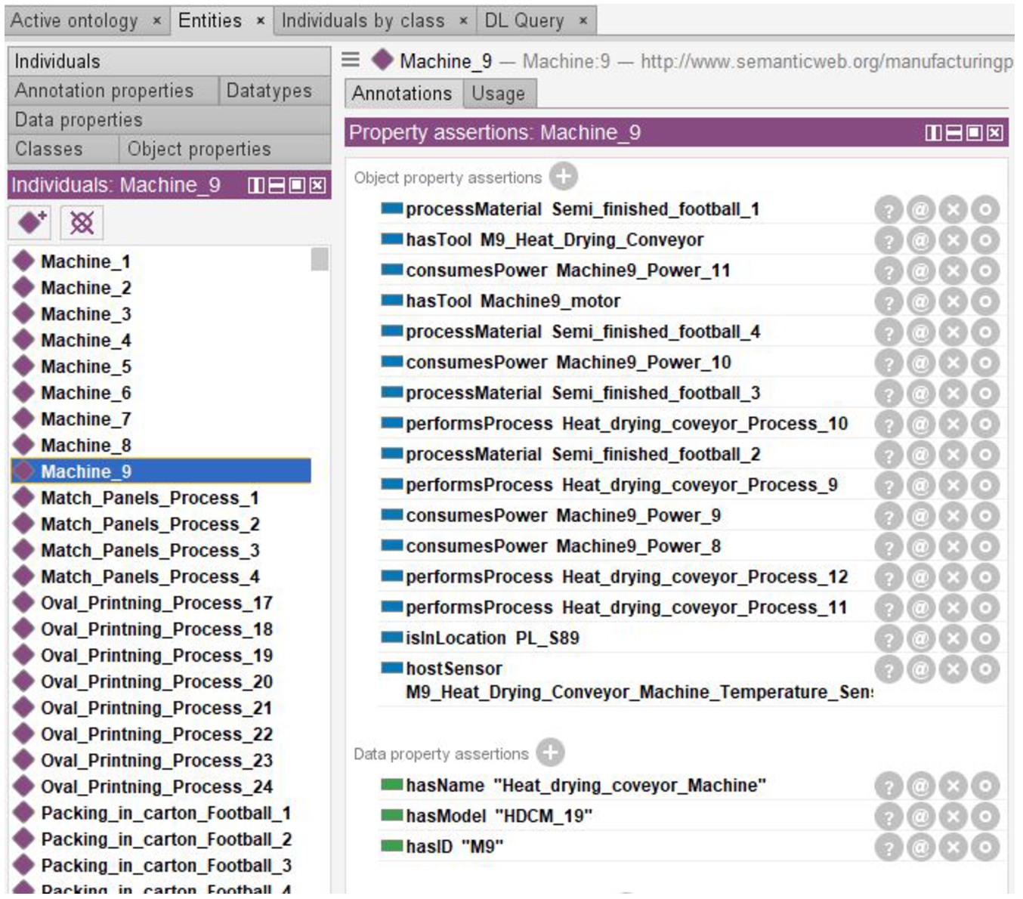
Task: Click the Individuals list scrollbar thumb
Action: tap(320, 258)
